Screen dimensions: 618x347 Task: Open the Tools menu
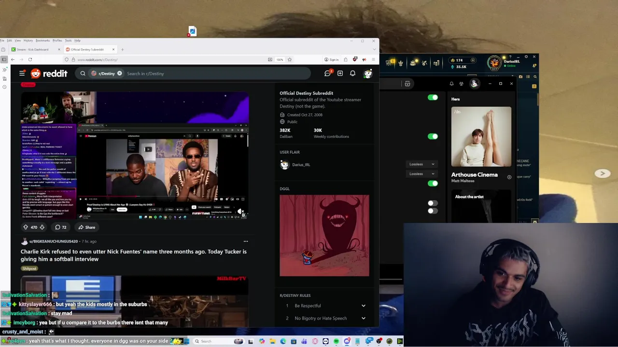coord(68,40)
